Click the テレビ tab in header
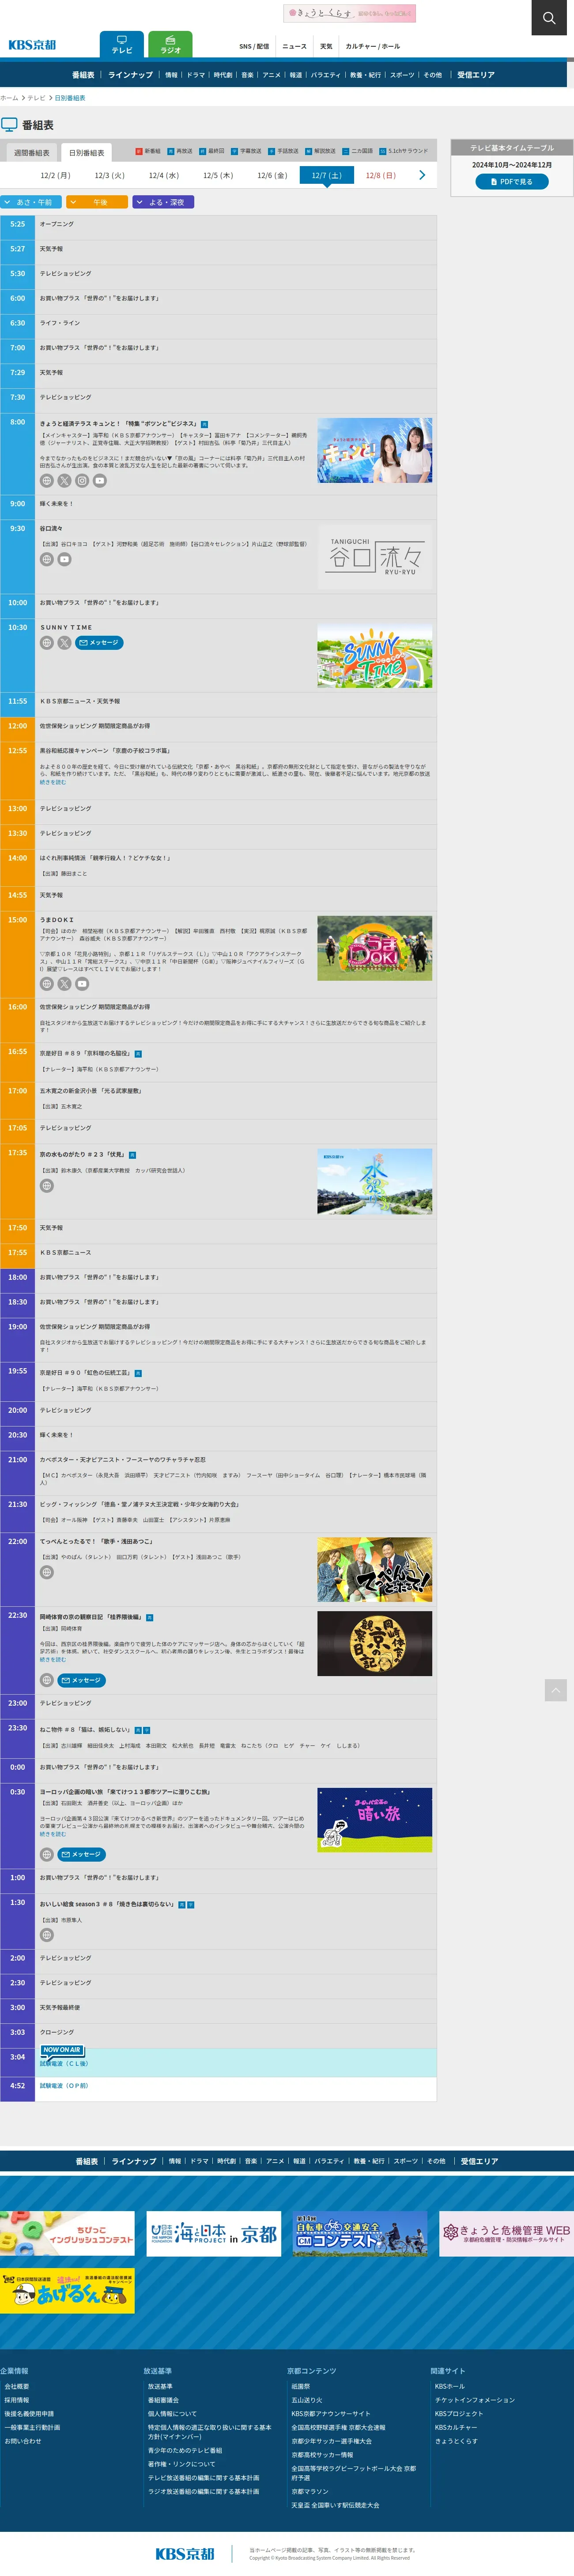The height and width of the screenshot is (2576, 574). tap(121, 44)
